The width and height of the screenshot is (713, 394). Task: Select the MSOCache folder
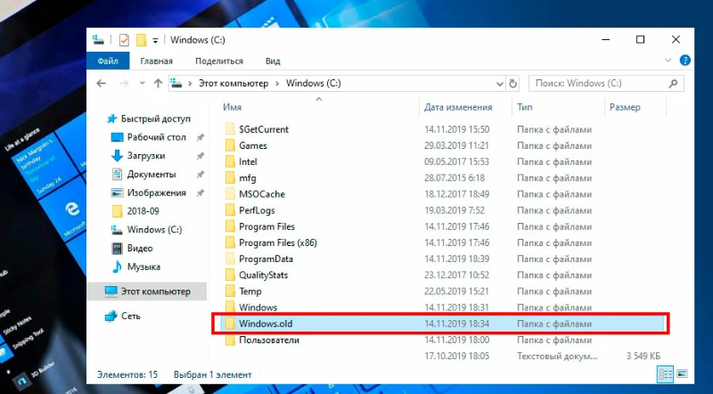pyautogui.click(x=262, y=194)
